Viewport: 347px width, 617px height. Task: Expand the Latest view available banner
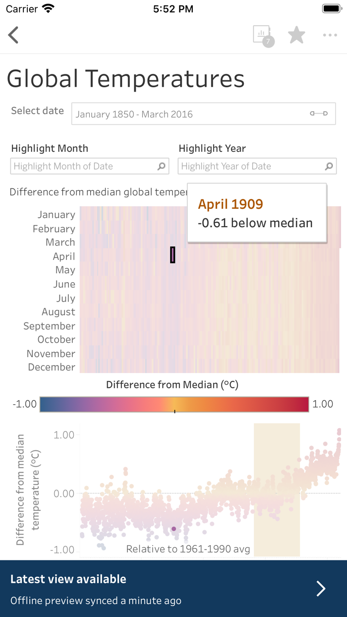(321, 588)
